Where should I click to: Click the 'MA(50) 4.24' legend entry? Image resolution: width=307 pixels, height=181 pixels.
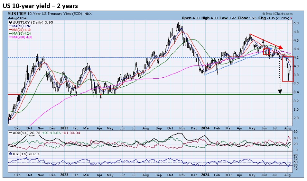coord(21,34)
